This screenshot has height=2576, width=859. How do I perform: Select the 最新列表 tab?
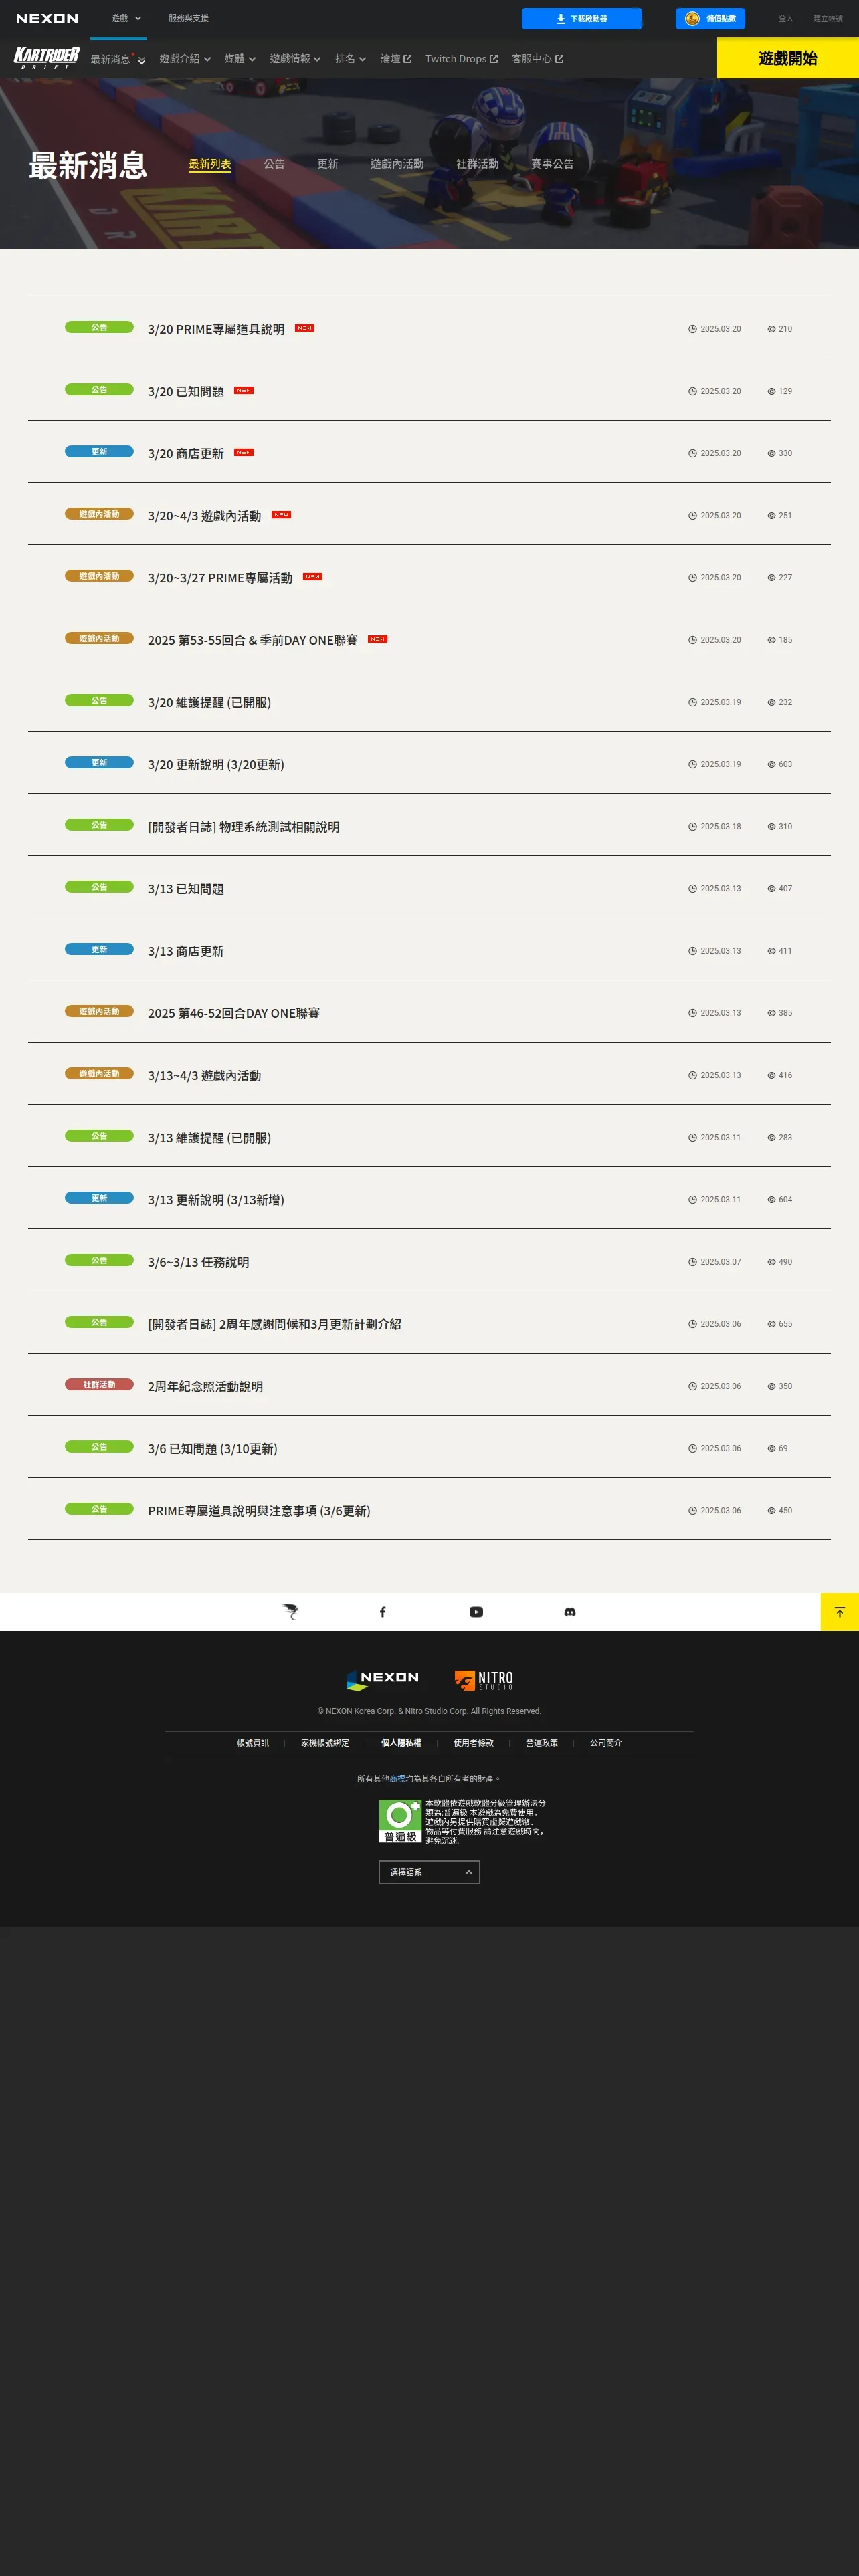pos(210,164)
